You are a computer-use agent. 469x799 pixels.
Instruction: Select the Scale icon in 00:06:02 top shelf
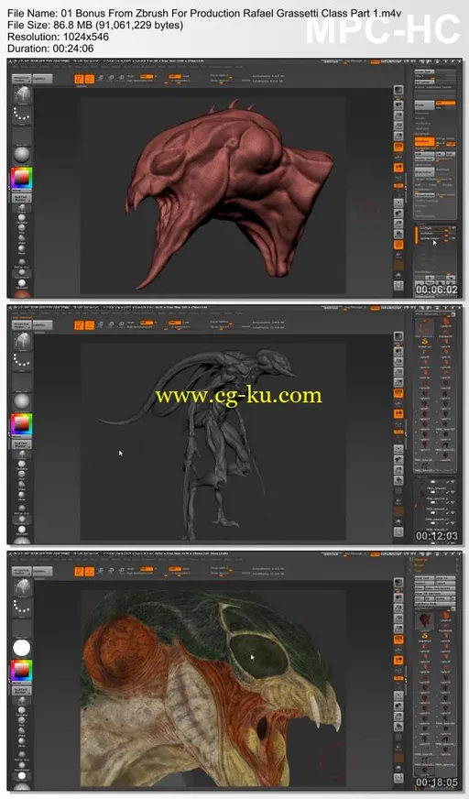point(111,79)
